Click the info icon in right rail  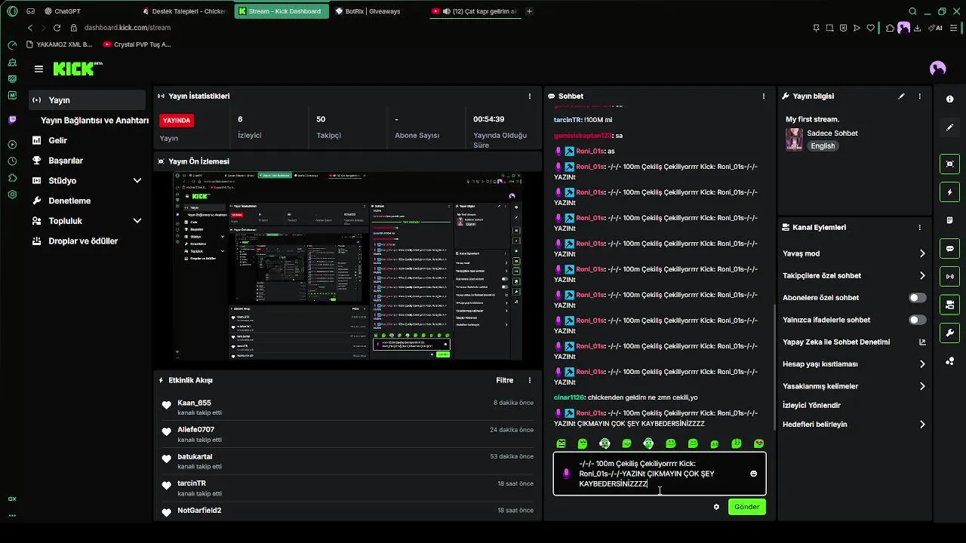tap(949, 100)
